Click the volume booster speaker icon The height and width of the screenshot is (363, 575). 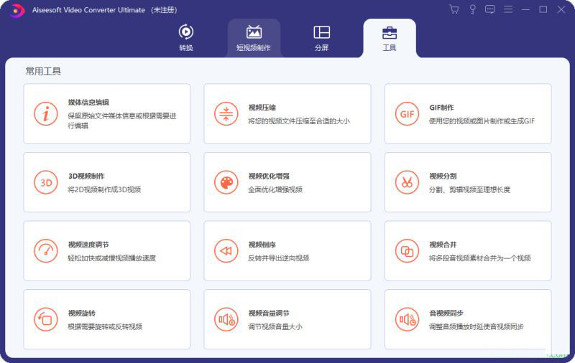click(x=226, y=319)
